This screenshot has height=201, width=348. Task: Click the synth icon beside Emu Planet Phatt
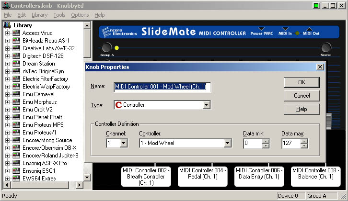click(16, 117)
